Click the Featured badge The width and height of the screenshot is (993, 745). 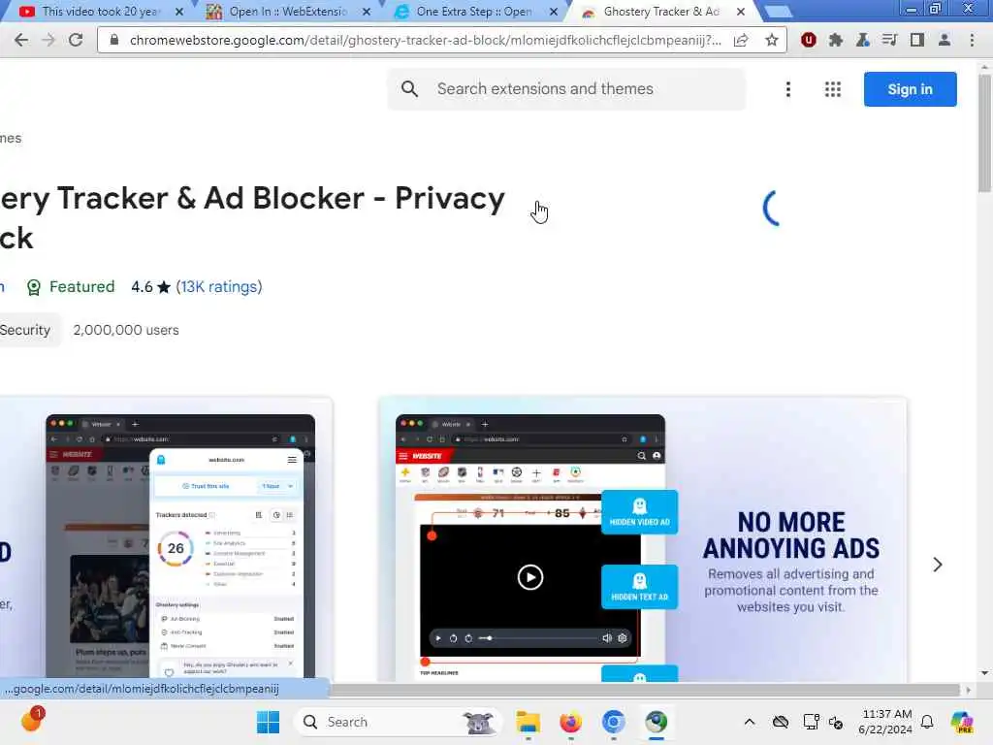(x=70, y=287)
